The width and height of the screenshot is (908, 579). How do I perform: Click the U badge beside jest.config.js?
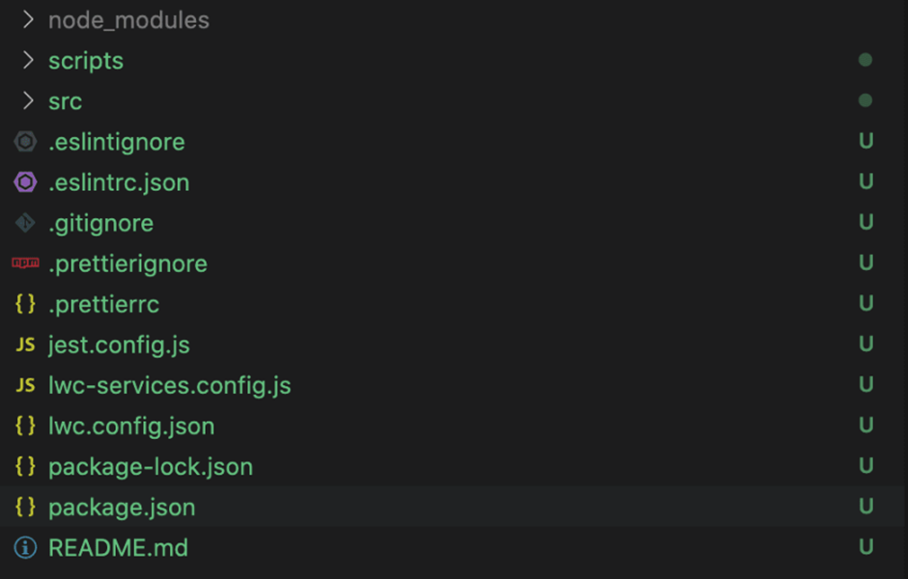click(x=866, y=345)
